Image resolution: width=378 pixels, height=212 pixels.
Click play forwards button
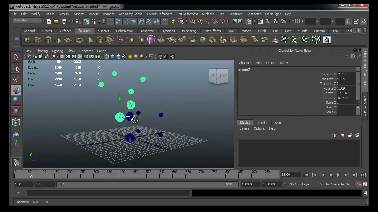pos(338,175)
